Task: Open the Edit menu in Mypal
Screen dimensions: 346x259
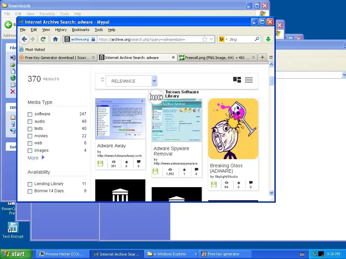Action: (34, 30)
